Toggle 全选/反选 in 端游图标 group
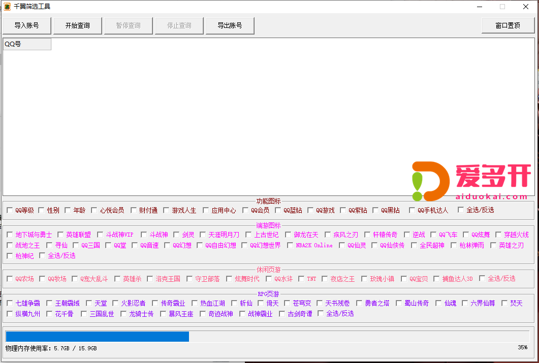This screenshot has height=363, width=539. [x=42, y=255]
